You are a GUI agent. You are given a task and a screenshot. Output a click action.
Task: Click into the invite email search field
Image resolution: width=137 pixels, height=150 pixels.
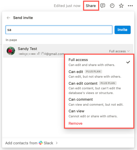coord(59,30)
